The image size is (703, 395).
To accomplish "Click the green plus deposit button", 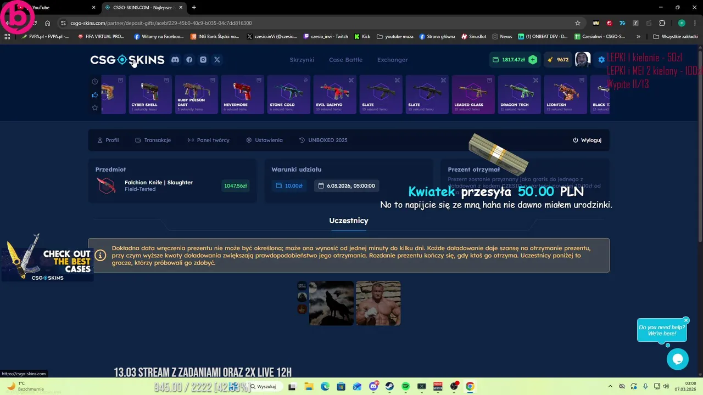I will pyautogui.click(x=533, y=60).
